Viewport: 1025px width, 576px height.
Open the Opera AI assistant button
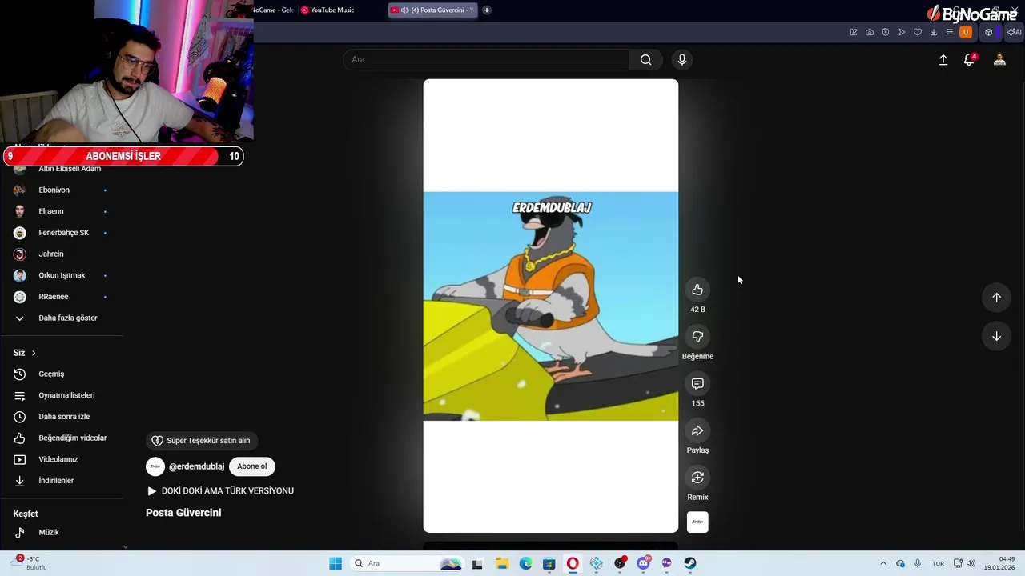tap(1015, 32)
